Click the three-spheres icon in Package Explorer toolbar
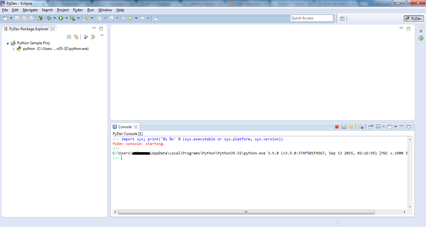426x227 pixels. pyautogui.click(x=86, y=37)
